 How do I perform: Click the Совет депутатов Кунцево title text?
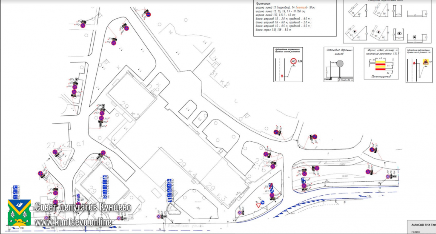(x=83, y=208)
